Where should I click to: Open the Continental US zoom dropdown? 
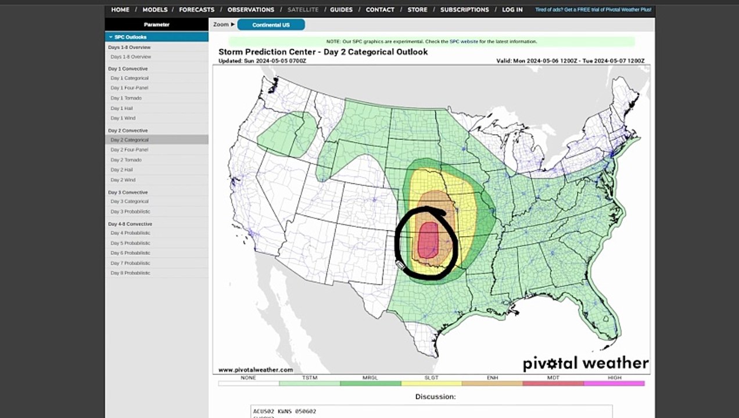pos(271,25)
